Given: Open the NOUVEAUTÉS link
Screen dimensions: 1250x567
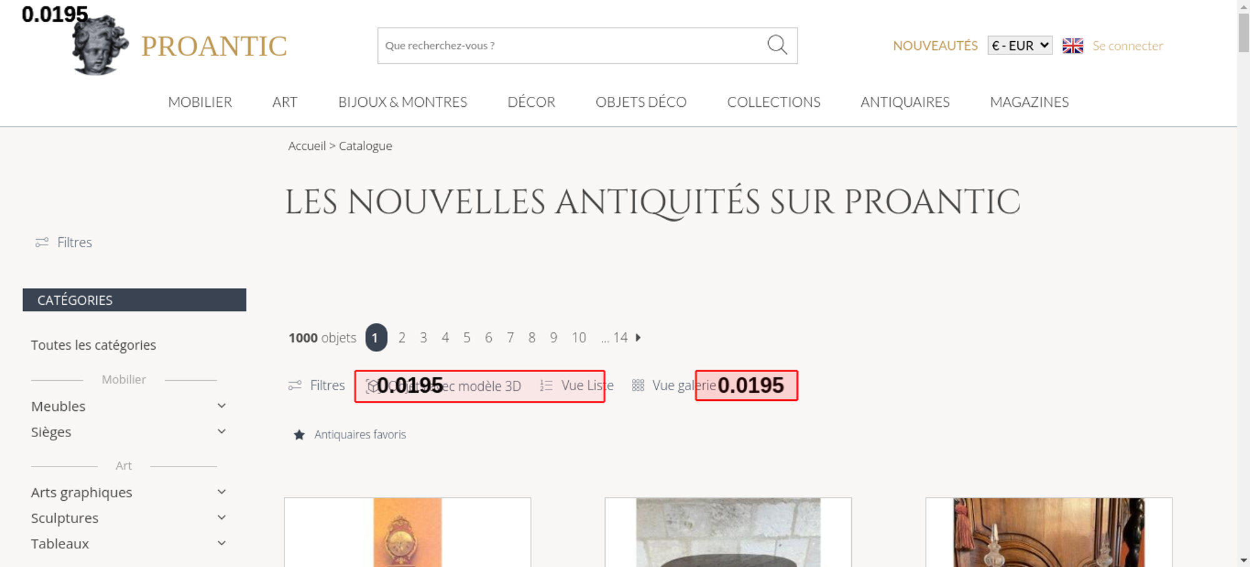Looking at the screenshot, I should [935, 46].
